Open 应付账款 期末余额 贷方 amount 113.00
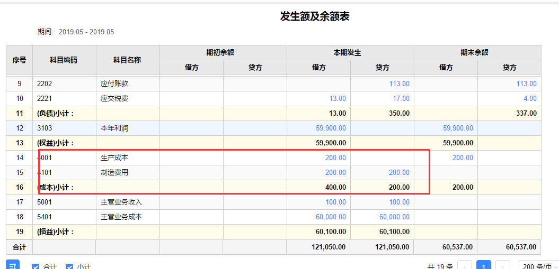The height and width of the screenshot is (269, 559). pyautogui.click(x=526, y=84)
